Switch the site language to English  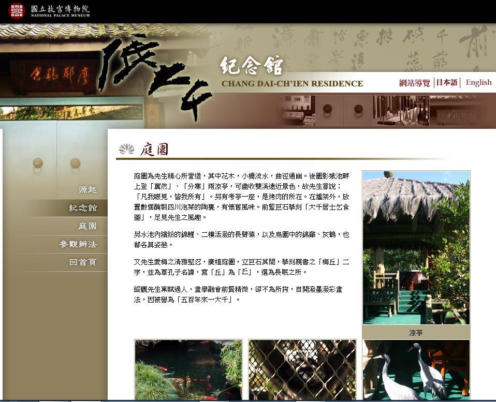tap(478, 83)
